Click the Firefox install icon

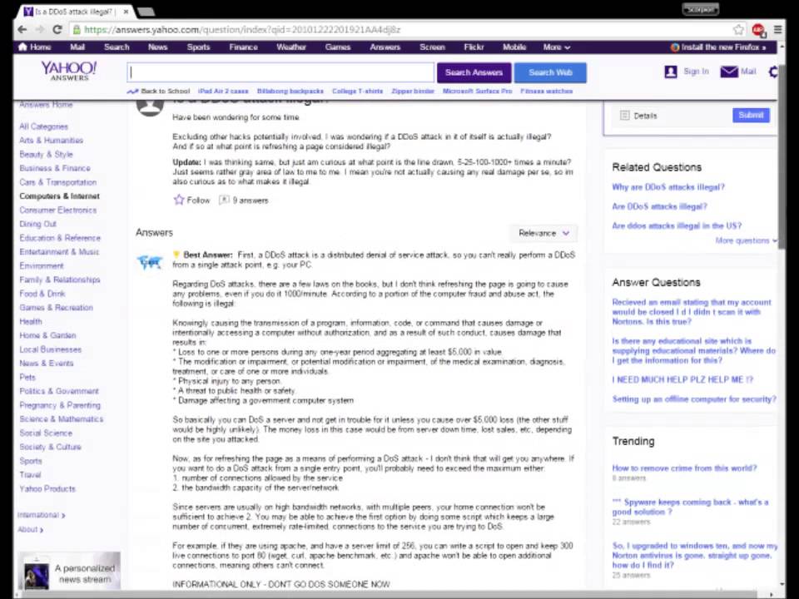coord(675,47)
